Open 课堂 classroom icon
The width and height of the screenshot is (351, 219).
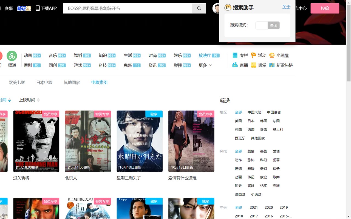click(253, 65)
